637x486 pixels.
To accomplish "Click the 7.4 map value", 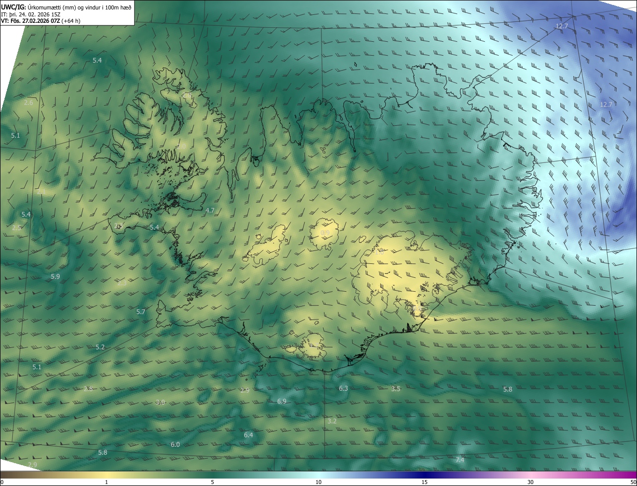I will click(x=460, y=460).
